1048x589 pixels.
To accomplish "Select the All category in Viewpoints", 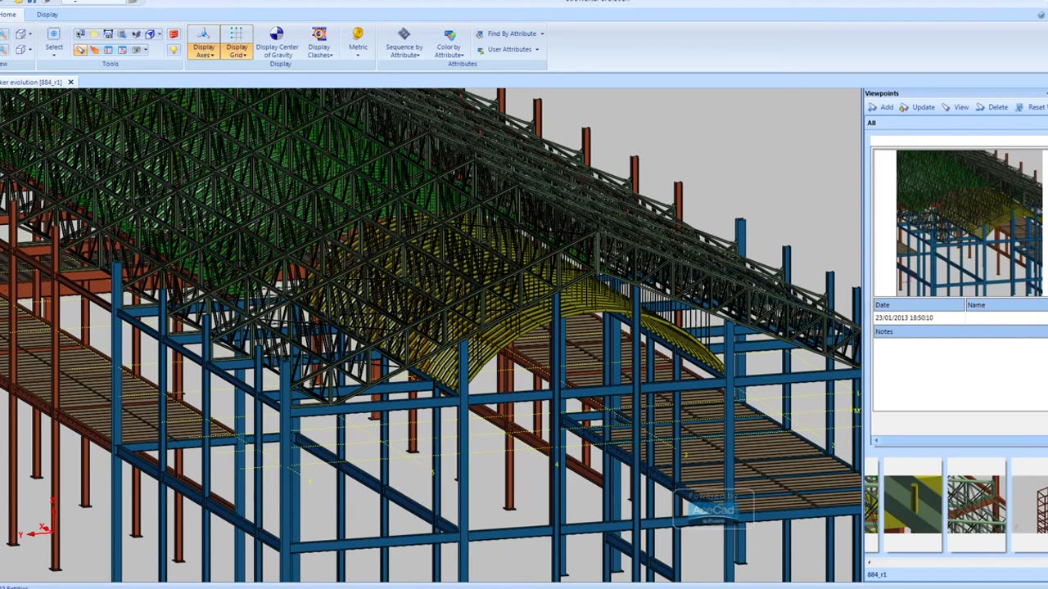I will [871, 123].
